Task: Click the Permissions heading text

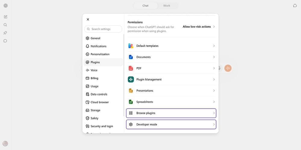Action: (x=135, y=22)
